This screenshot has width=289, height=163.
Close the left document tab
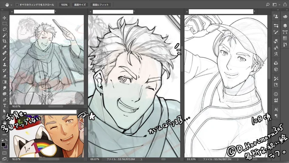pyautogui.click(x=12, y=12)
